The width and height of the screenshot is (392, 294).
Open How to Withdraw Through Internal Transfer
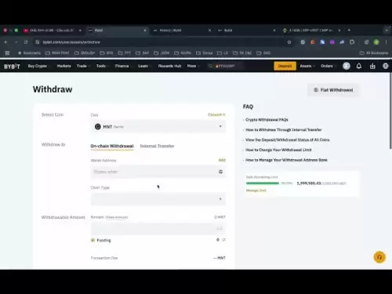pos(284,130)
